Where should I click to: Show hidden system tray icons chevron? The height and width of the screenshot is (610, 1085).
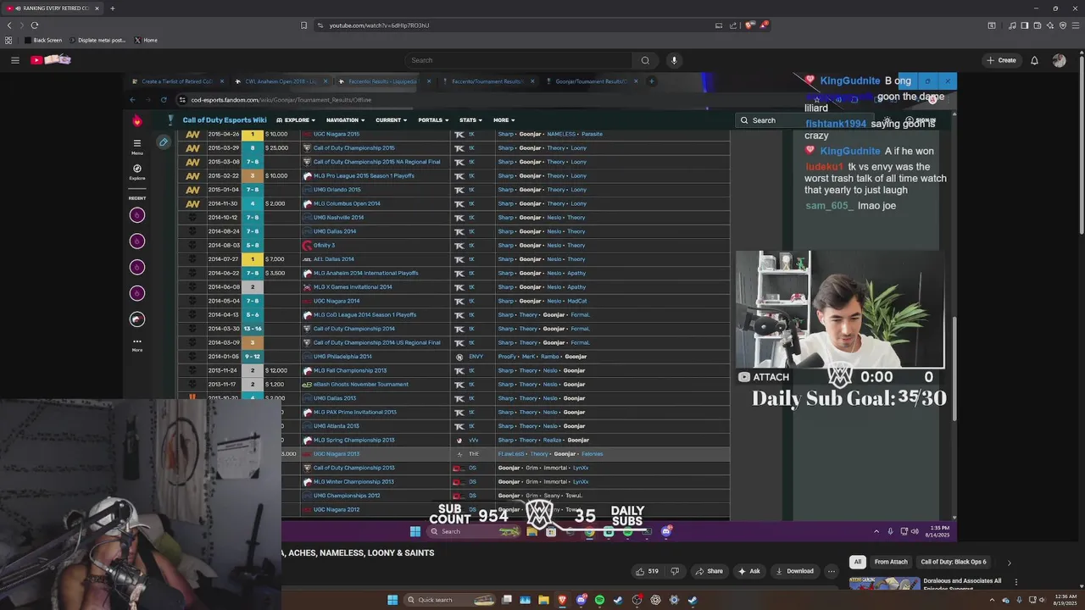pyautogui.click(x=993, y=600)
